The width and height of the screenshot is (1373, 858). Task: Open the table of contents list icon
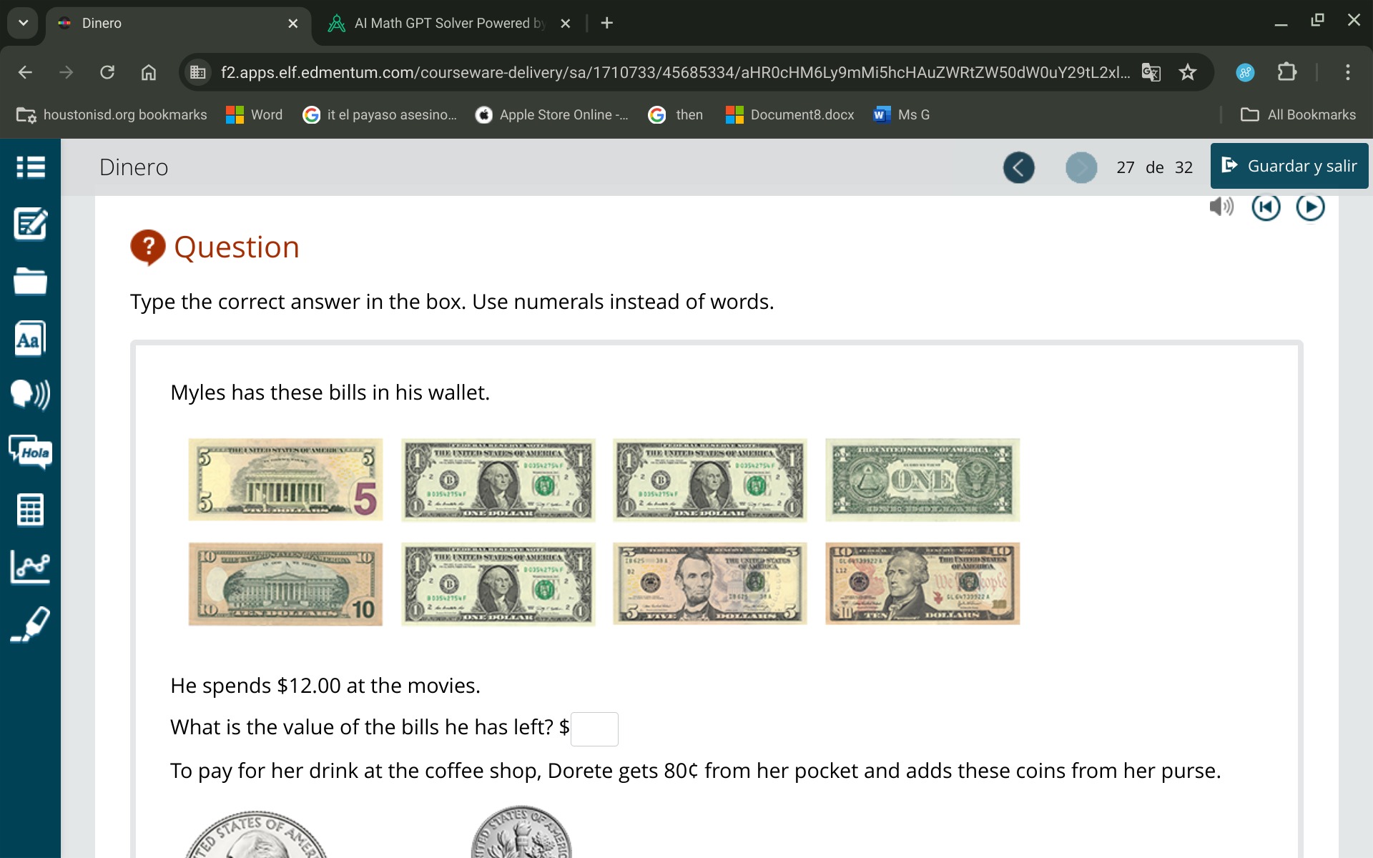(x=30, y=167)
